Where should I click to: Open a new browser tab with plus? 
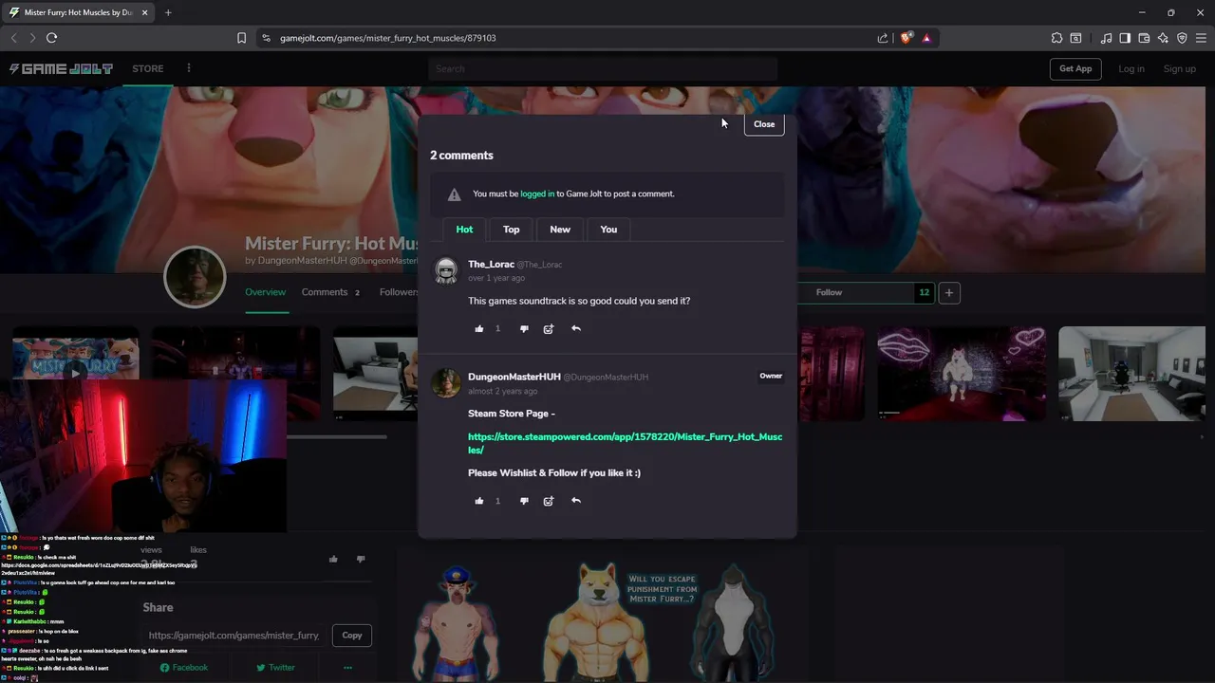click(x=168, y=12)
